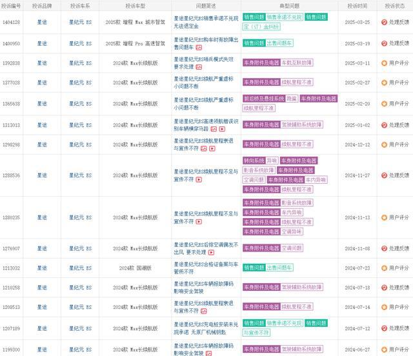Click 异响 tag next to 转向系统
Viewport: 413px width, 356px height.
coord(272,161)
